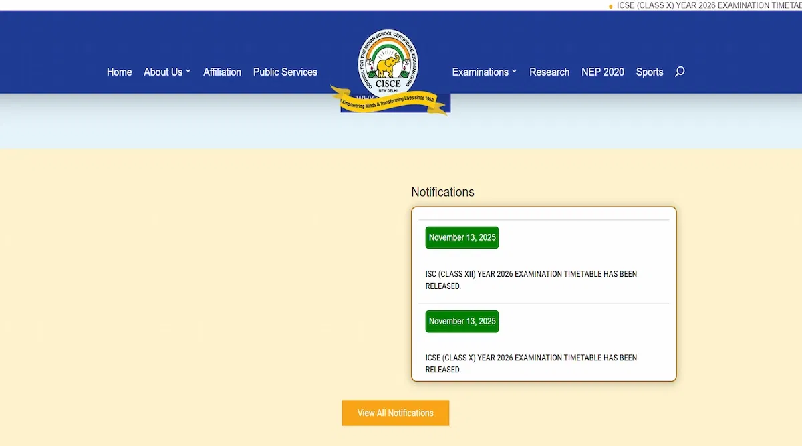
Task: Click the CISCE elephant logo
Action: (x=388, y=66)
